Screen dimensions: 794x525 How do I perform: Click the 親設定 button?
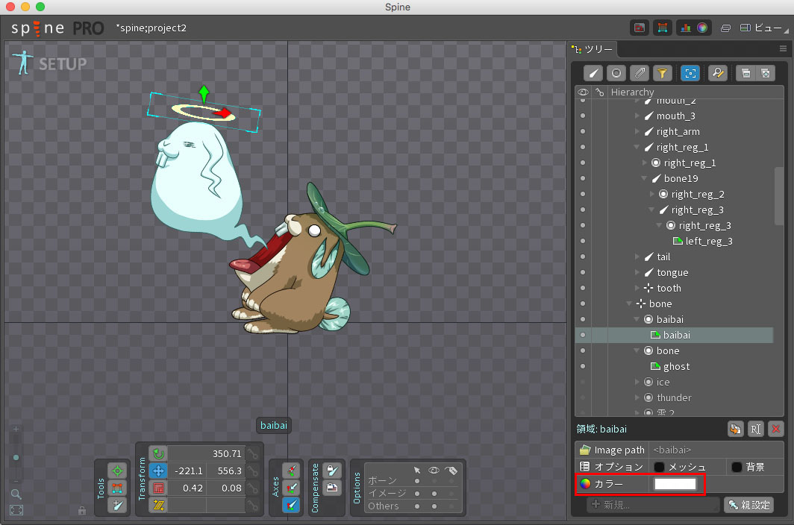click(749, 505)
